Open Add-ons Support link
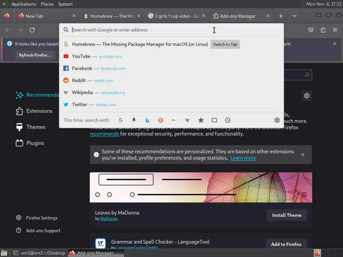 click(38, 231)
